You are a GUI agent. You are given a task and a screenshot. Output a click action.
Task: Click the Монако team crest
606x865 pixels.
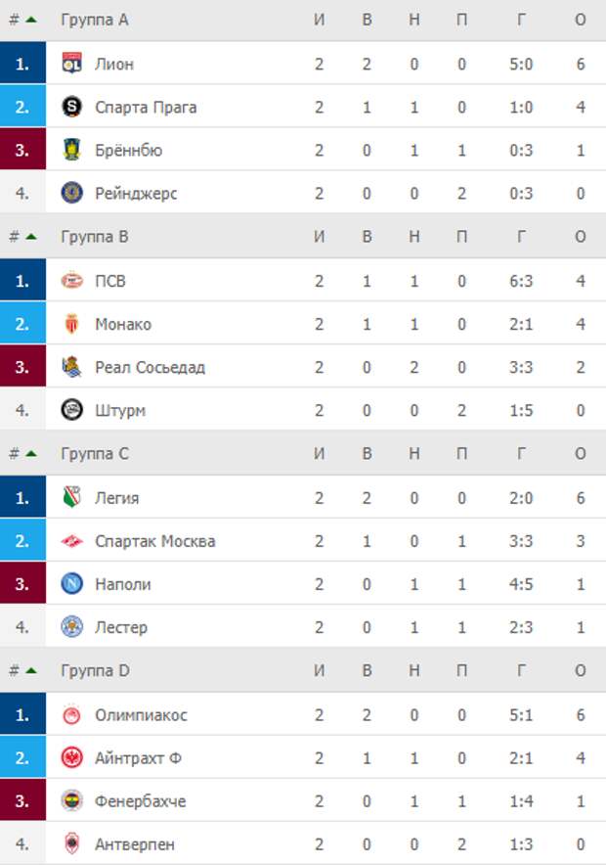pyautogui.click(x=71, y=324)
